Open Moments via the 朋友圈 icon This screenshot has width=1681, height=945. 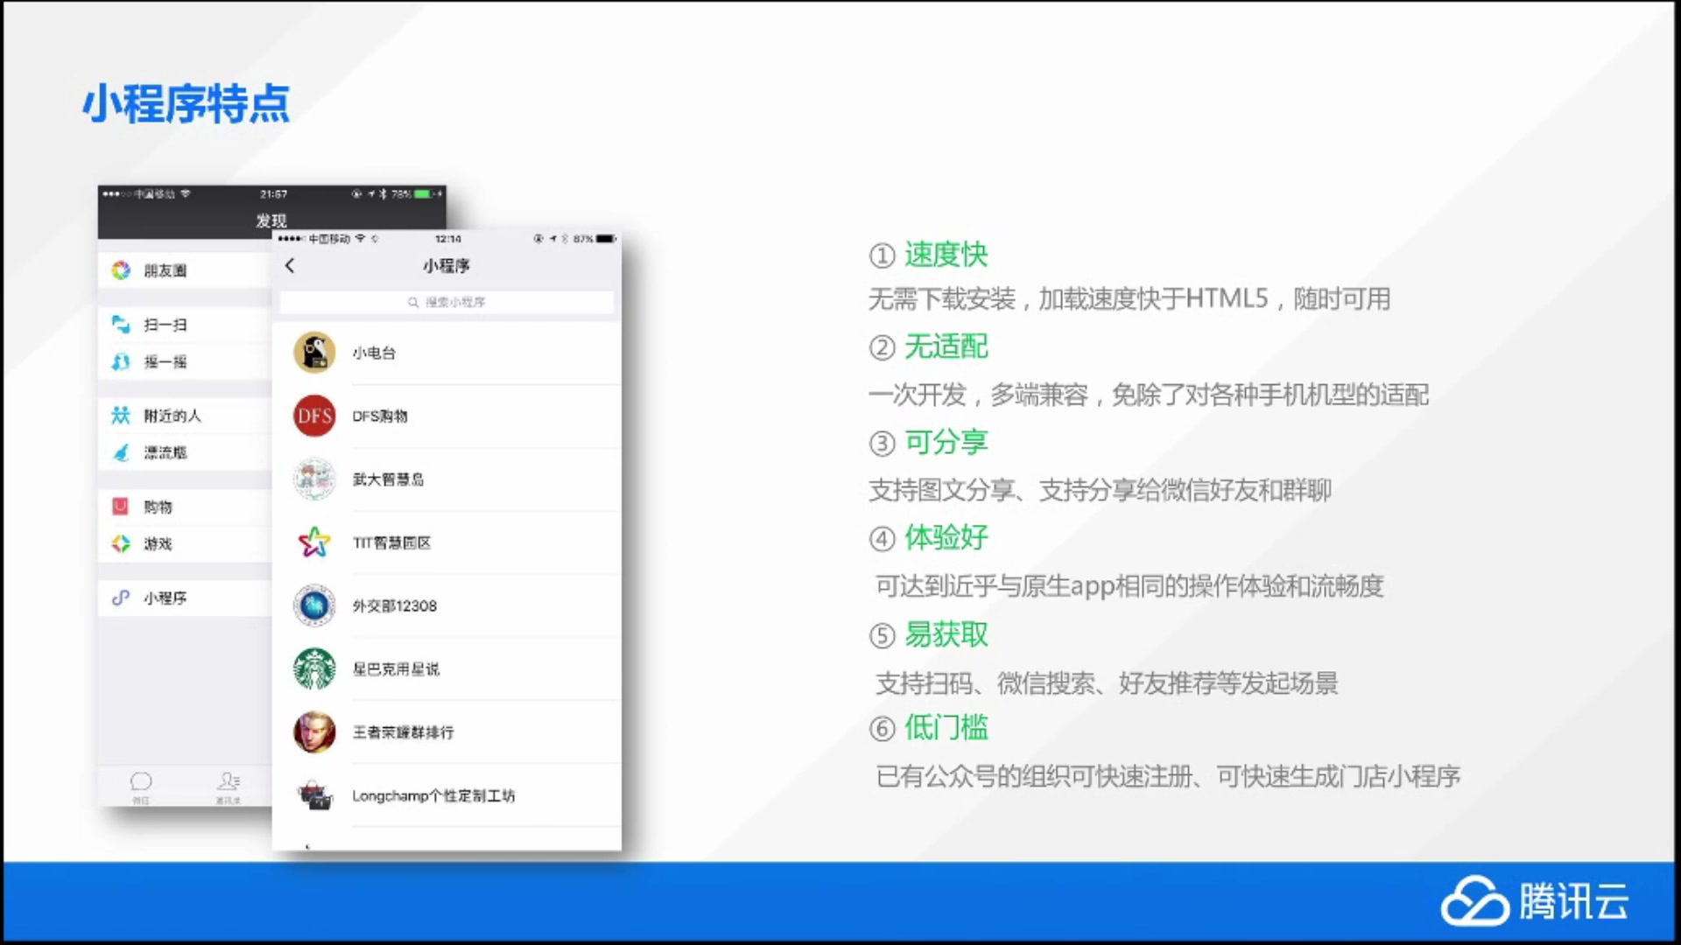point(120,269)
